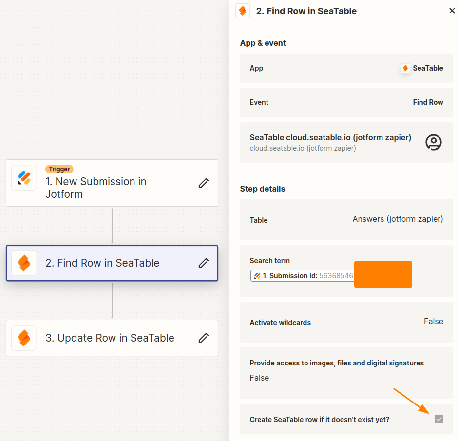Click SeaTable icon in Update Row step card

(x=24, y=338)
